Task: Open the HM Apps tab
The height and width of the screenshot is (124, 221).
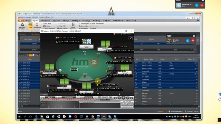Action: [66, 21]
